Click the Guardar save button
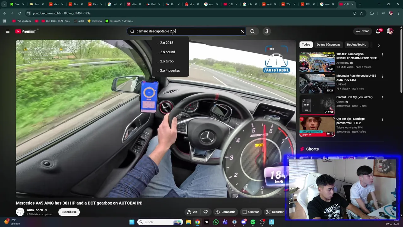The width and height of the screenshot is (403, 227). (x=251, y=212)
